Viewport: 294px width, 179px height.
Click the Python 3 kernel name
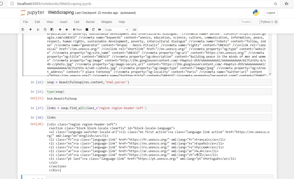pyautogui.click(x=267, y=22)
